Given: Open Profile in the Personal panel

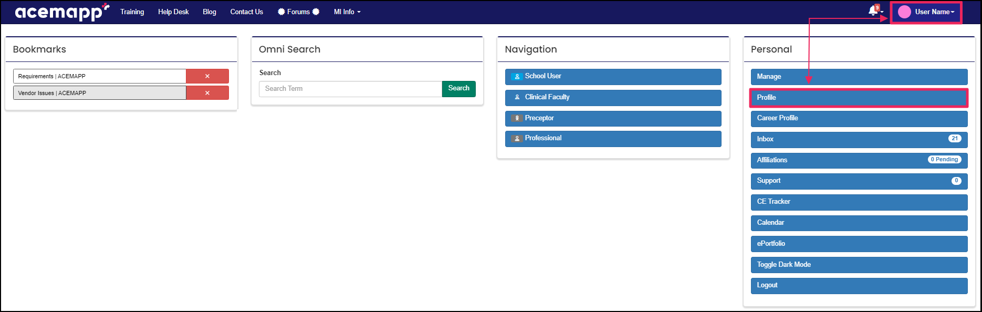Looking at the screenshot, I should tap(859, 98).
